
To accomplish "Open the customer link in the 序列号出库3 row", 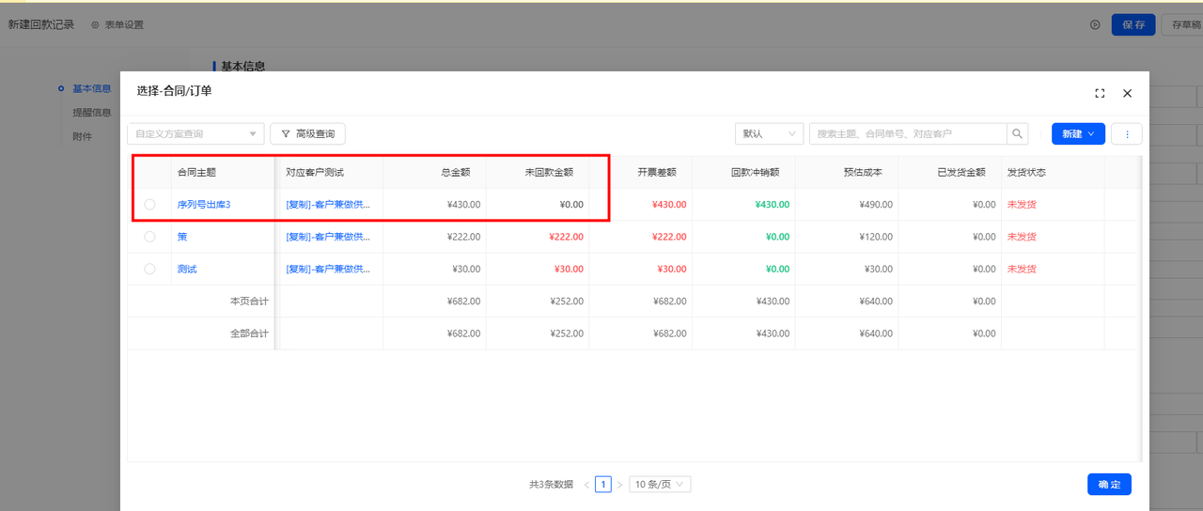I will point(328,204).
